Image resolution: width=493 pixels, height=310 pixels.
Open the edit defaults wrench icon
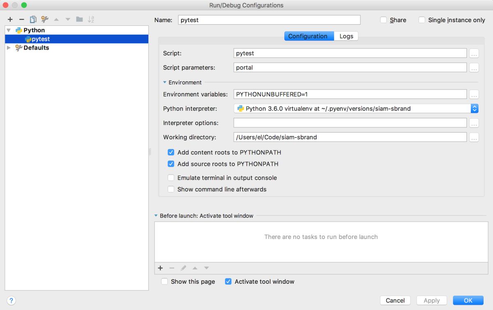point(45,19)
